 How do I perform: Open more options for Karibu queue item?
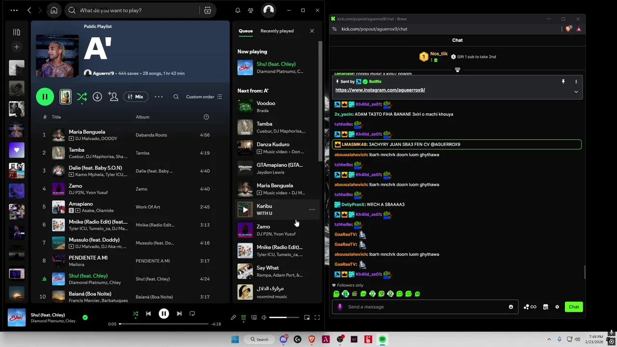point(312,210)
